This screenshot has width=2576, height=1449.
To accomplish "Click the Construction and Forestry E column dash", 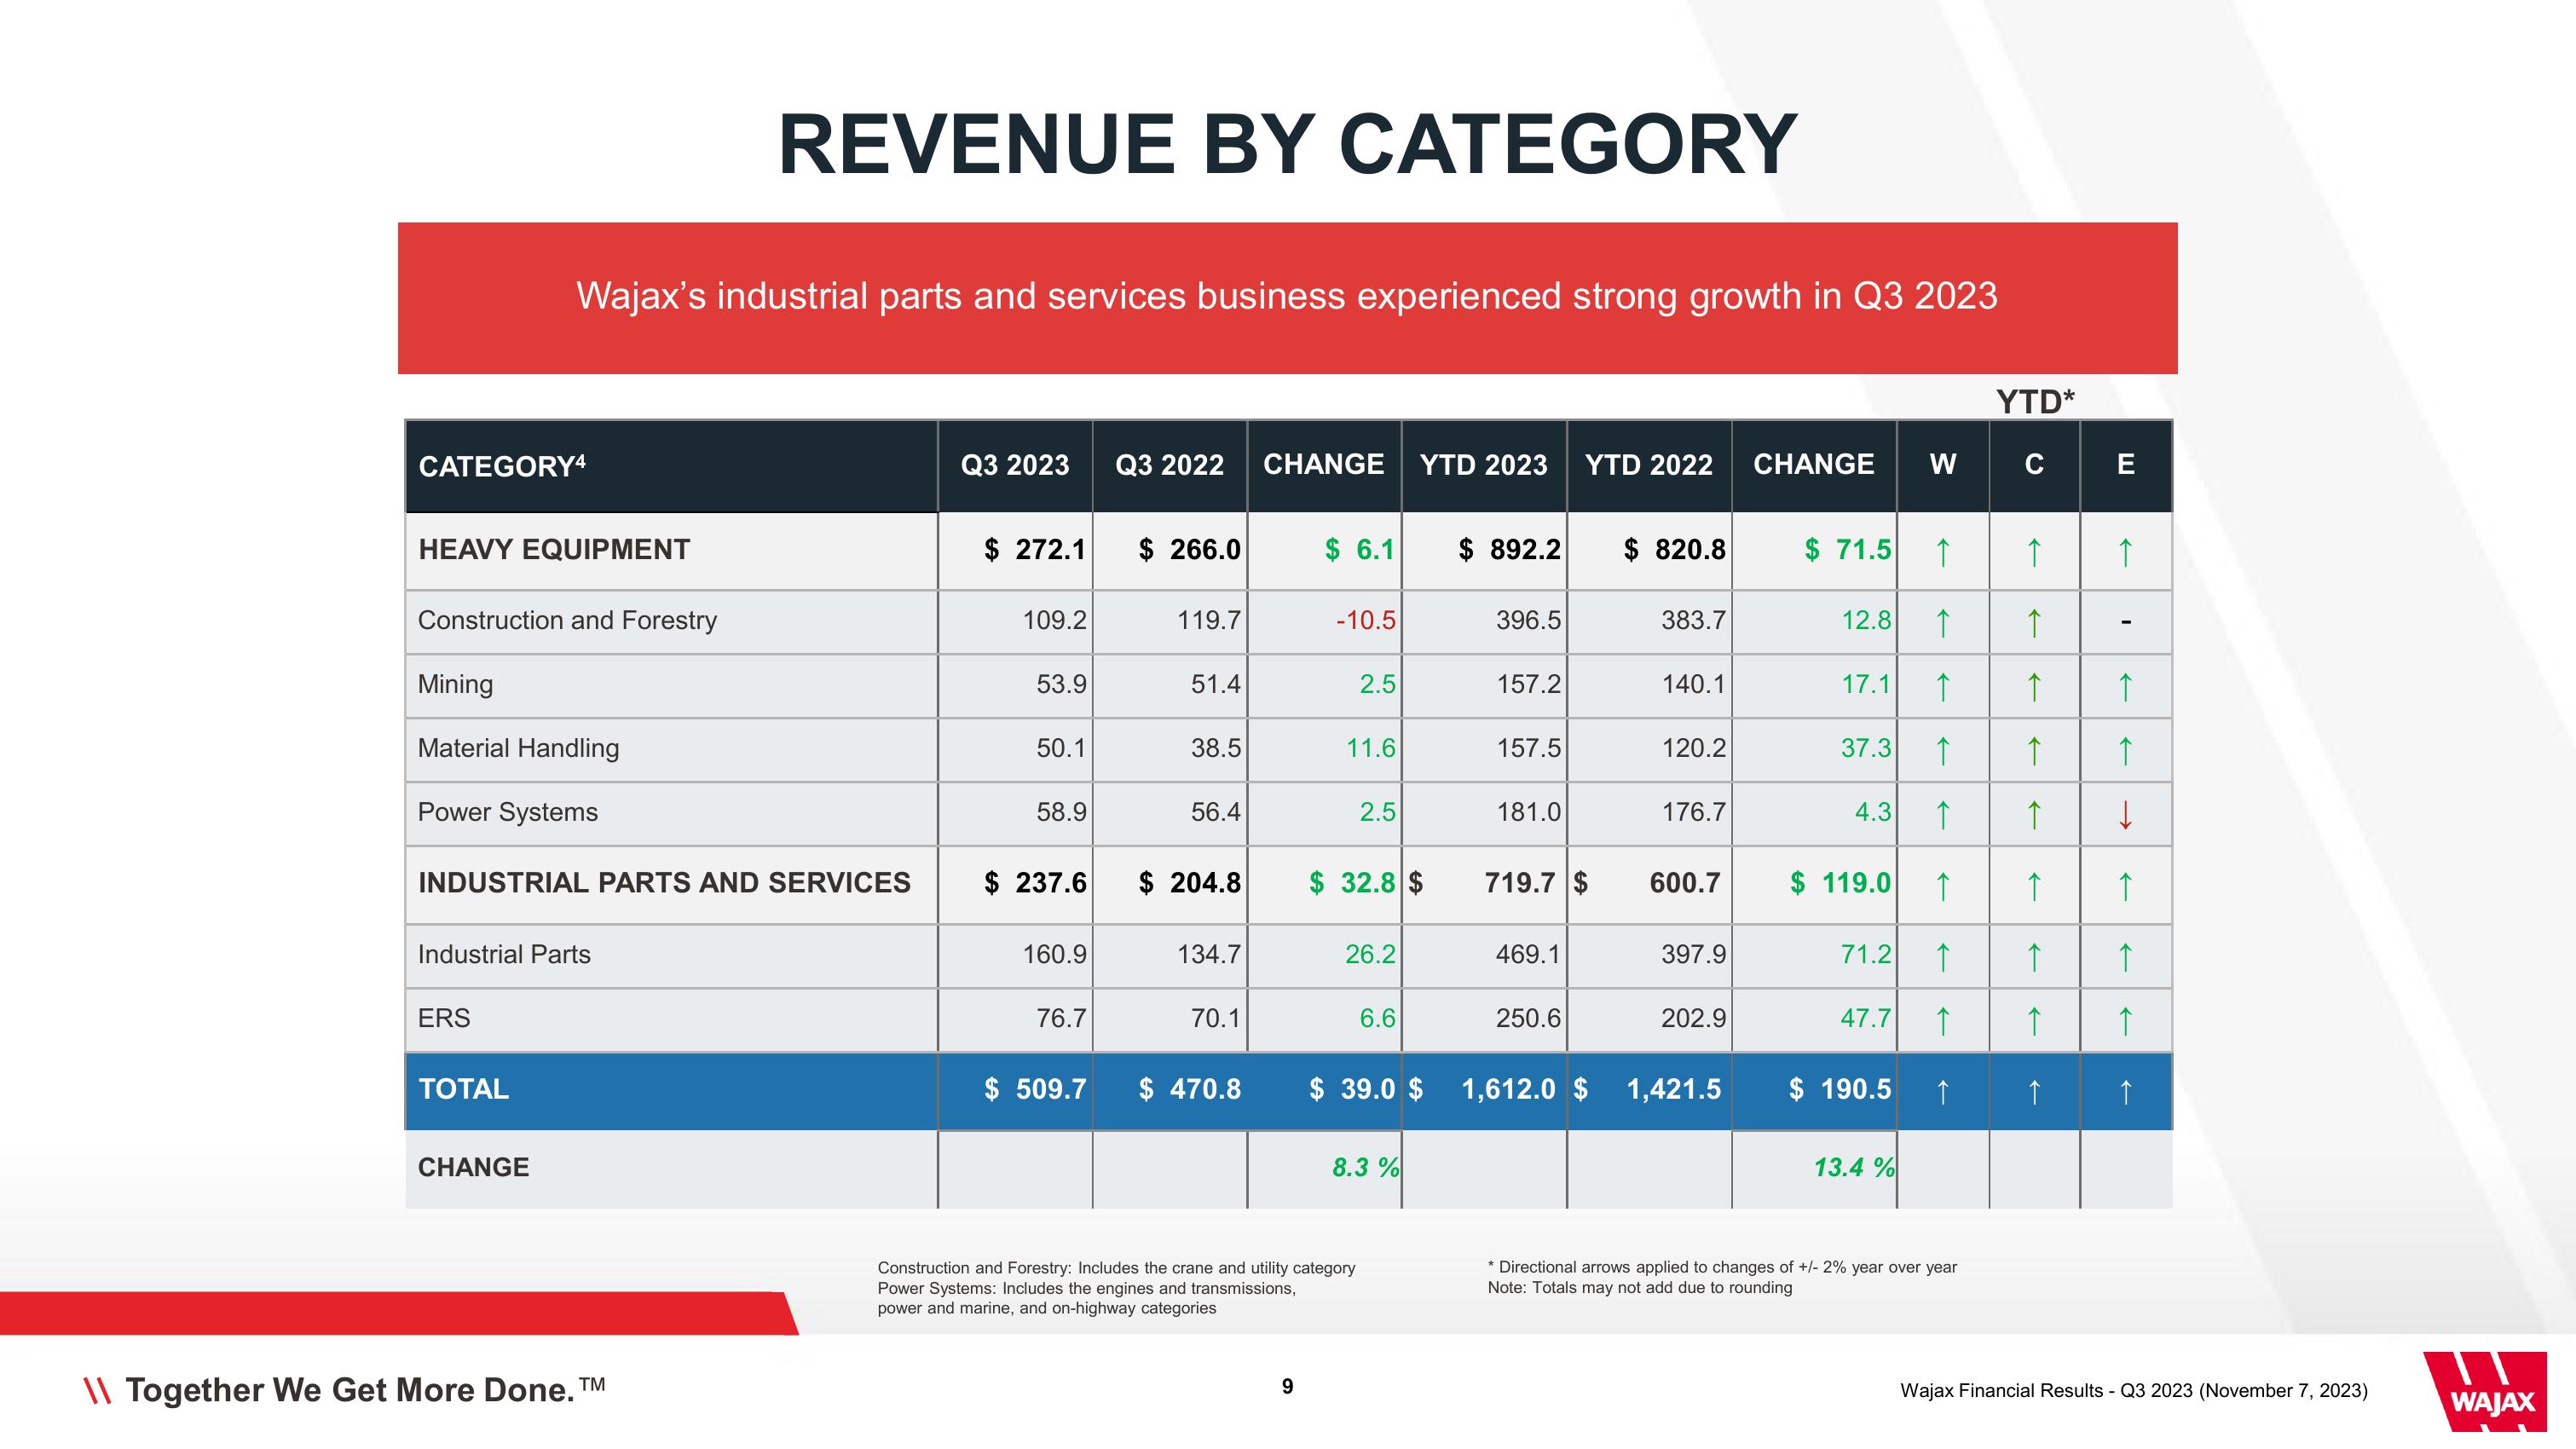I will pos(2126,623).
